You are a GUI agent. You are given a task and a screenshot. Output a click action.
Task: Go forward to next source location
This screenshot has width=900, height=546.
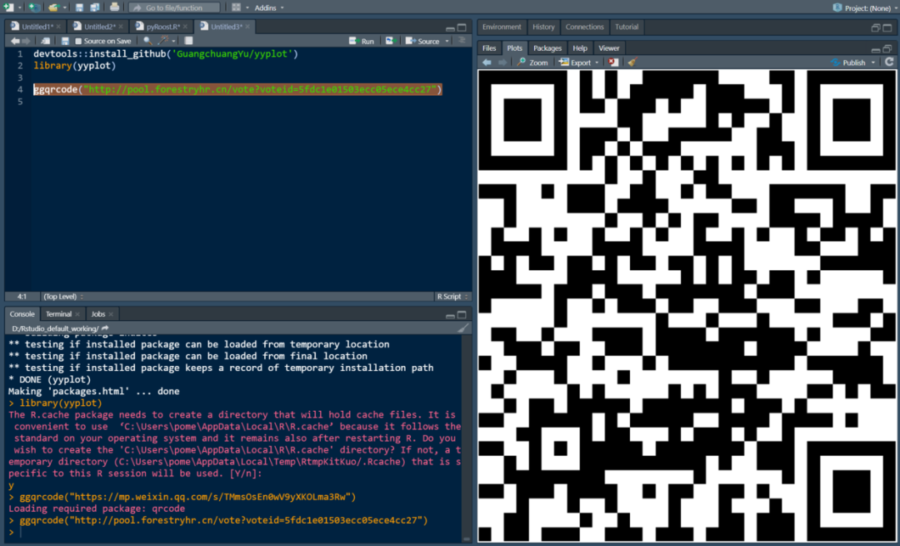26,41
